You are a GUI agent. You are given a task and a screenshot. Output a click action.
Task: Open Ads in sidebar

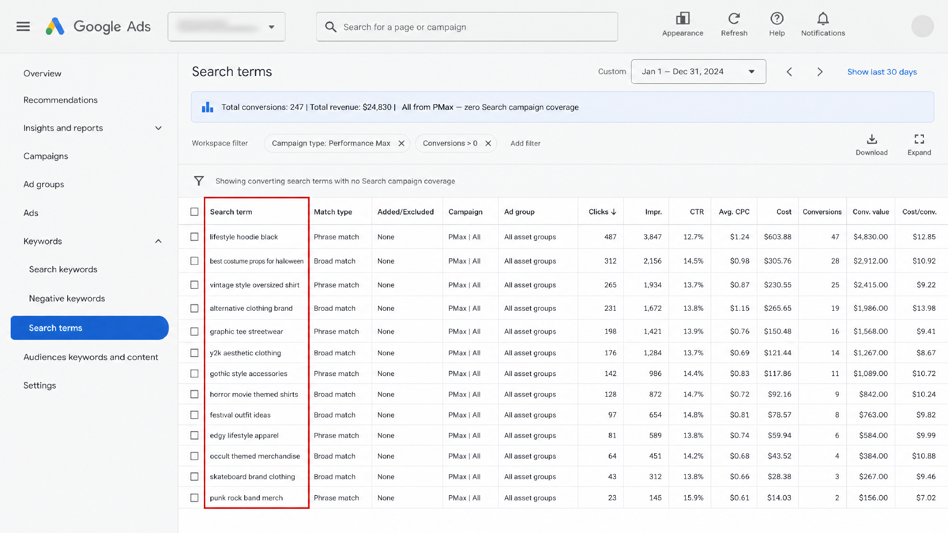point(31,213)
